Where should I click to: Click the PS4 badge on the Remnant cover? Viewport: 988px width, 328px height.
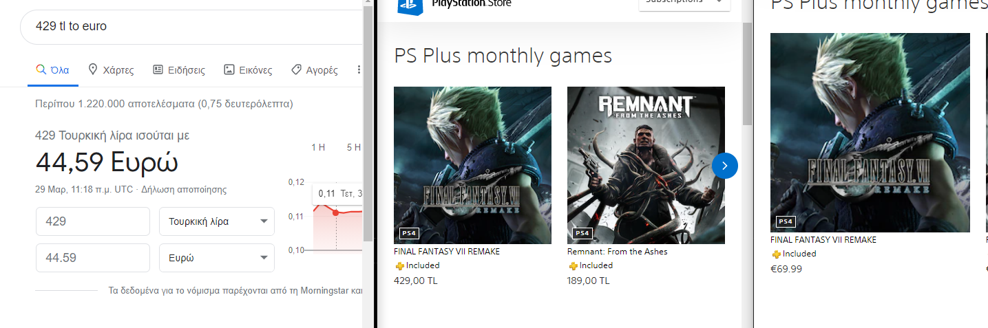(x=582, y=233)
